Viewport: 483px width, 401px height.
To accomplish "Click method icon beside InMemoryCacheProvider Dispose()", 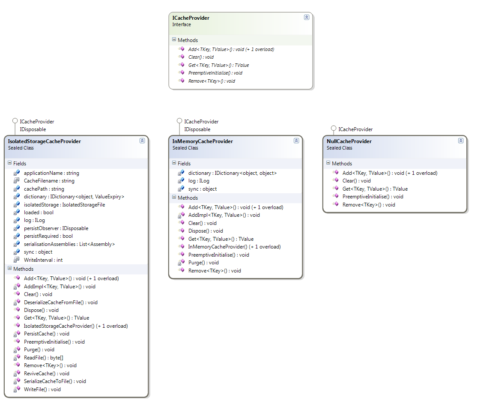I will [181, 230].
